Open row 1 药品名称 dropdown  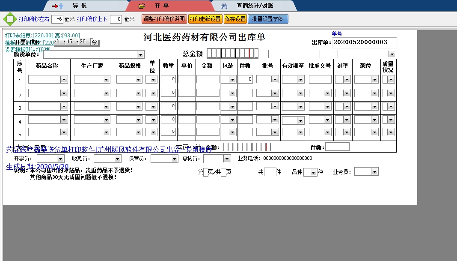[x=64, y=79]
